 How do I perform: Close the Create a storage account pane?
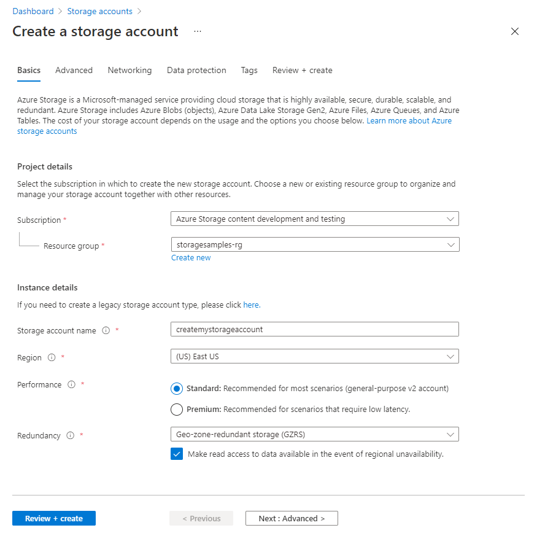pyautogui.click(x=515, y=31)
